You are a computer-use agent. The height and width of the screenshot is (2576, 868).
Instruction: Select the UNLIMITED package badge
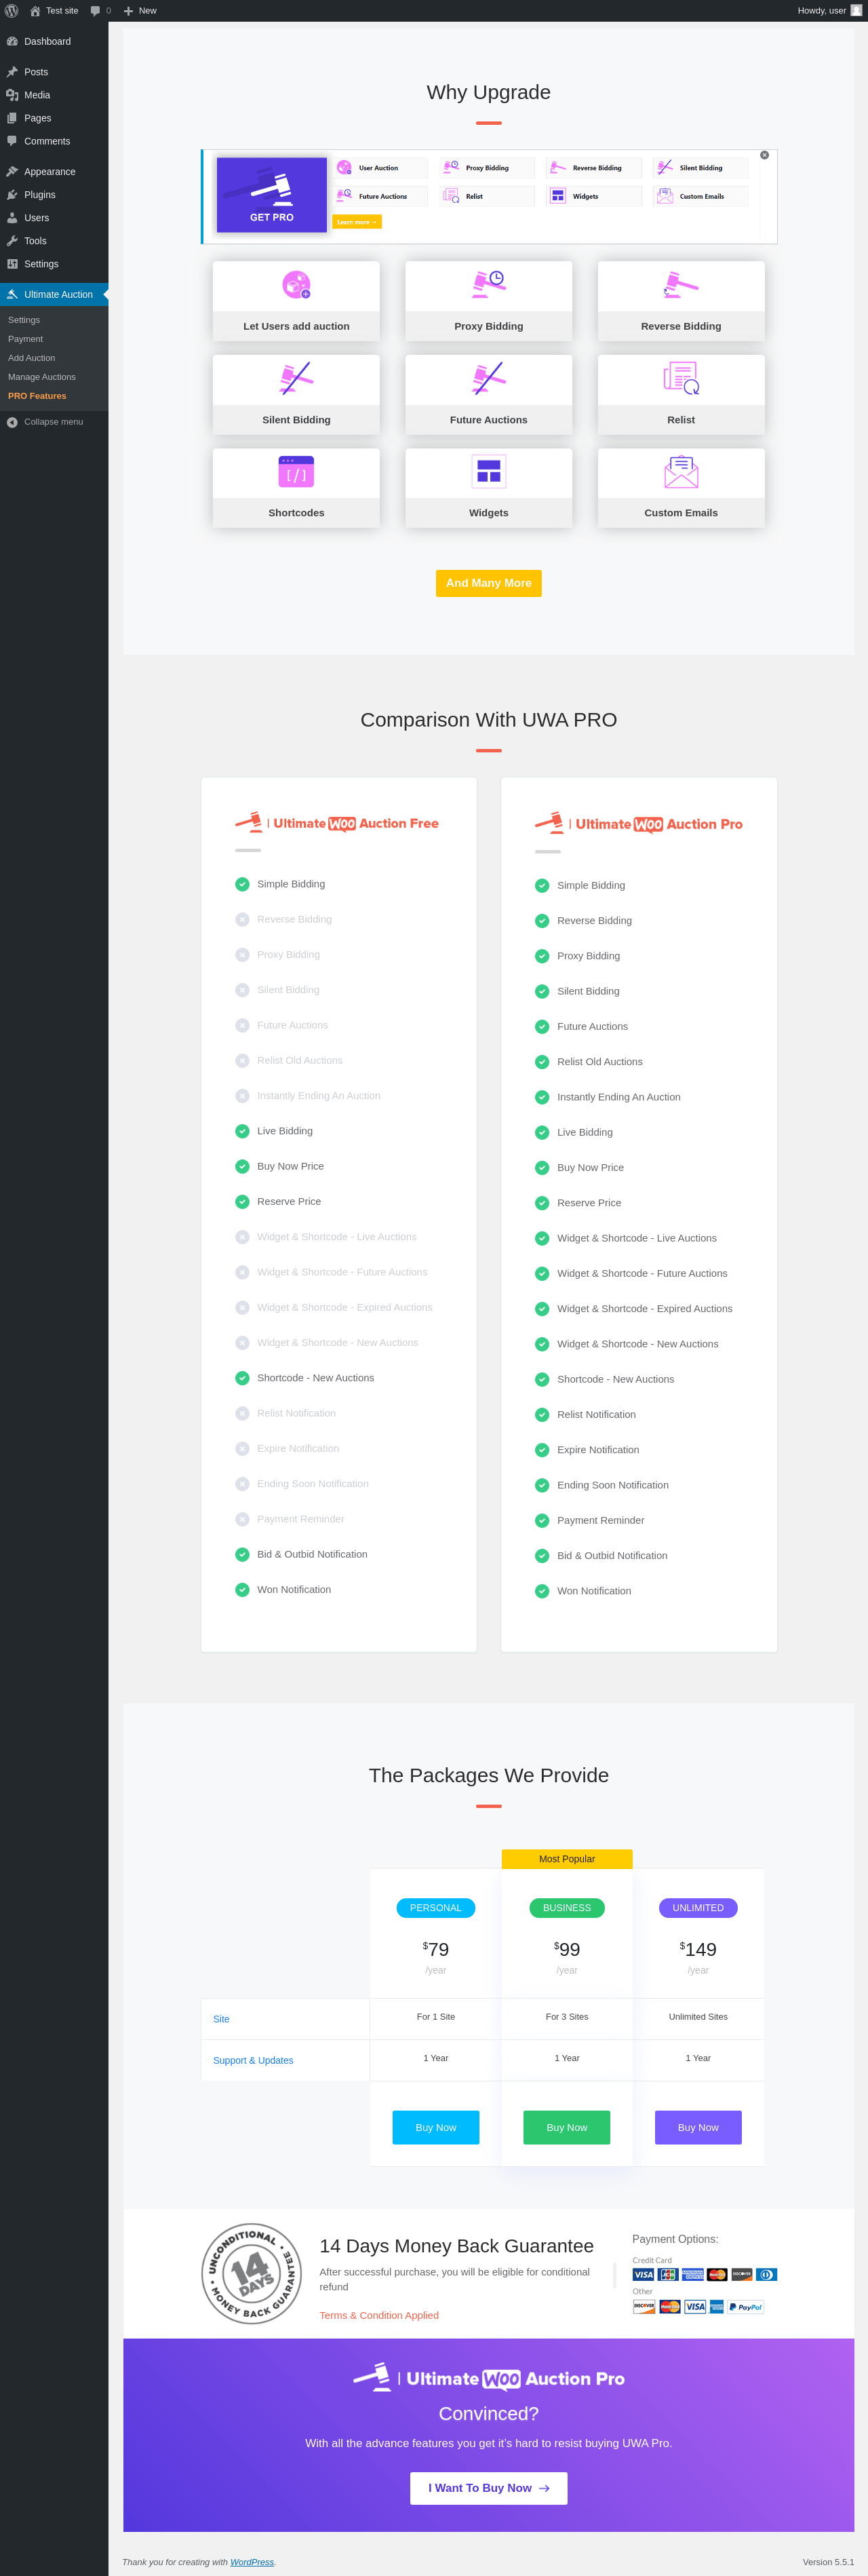(x=698, y=1908)
